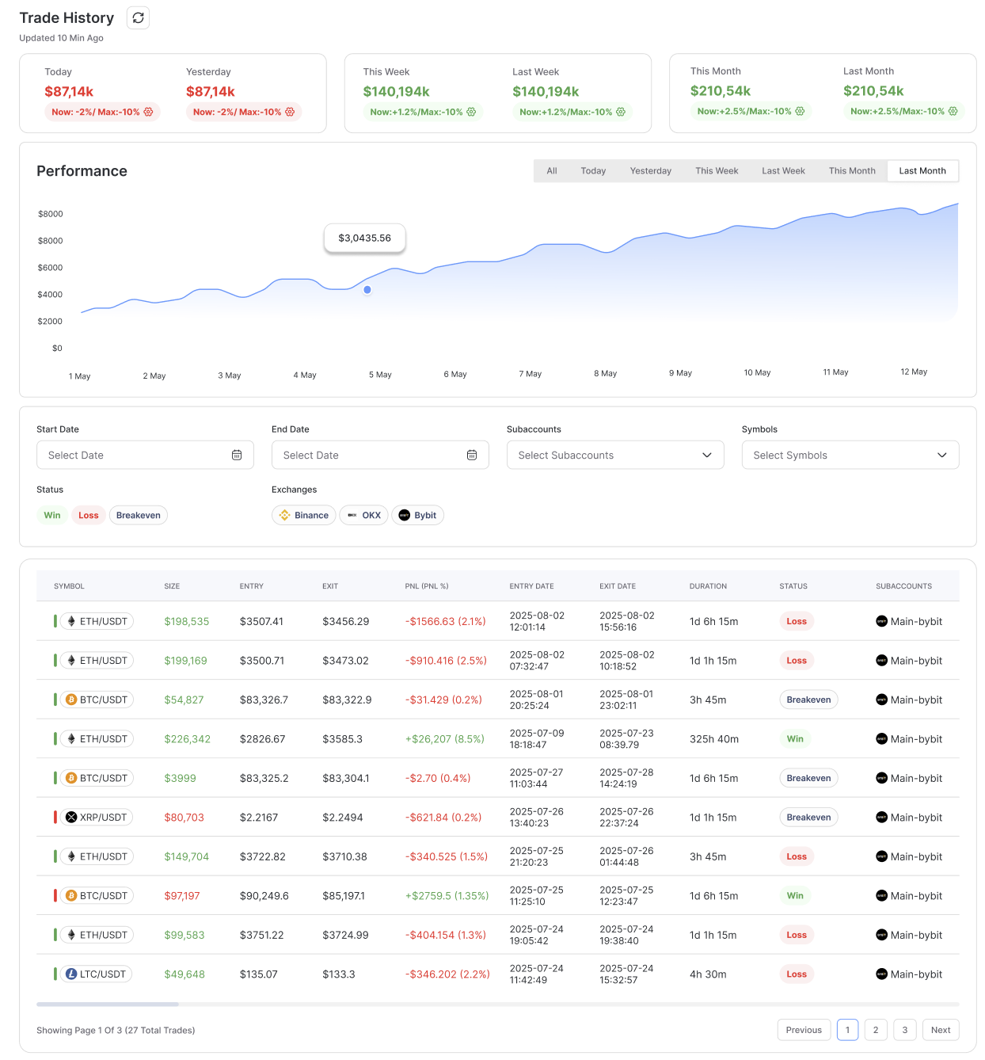Jump to page 3 of trades

coord(904,1030)
